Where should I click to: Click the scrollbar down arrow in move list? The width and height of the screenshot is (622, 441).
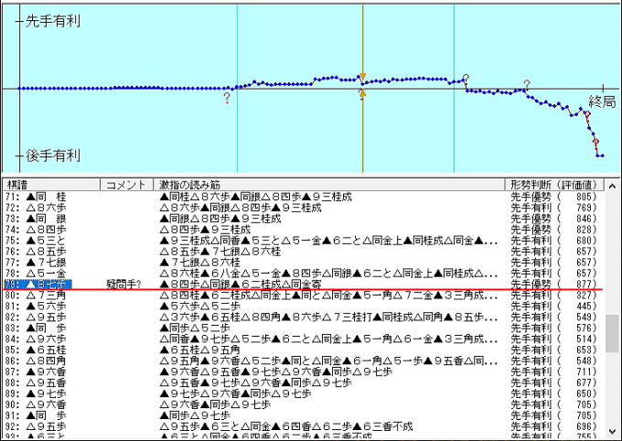pos(612,432)
